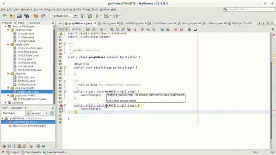
Task: Click Shift Line Left editor icon
Action: coord(162,30)
